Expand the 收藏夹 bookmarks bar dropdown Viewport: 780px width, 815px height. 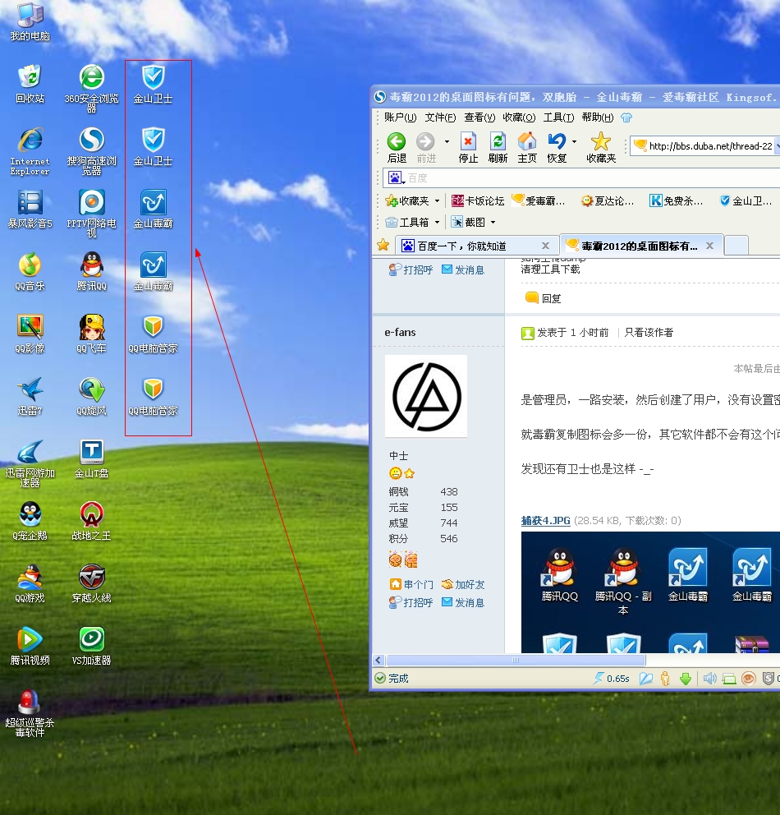437,200
